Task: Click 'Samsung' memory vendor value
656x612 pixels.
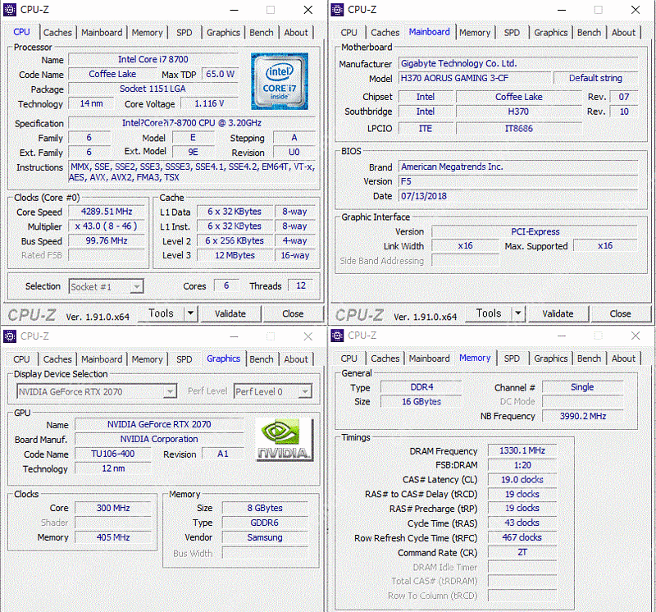Action: click(265, 537)
